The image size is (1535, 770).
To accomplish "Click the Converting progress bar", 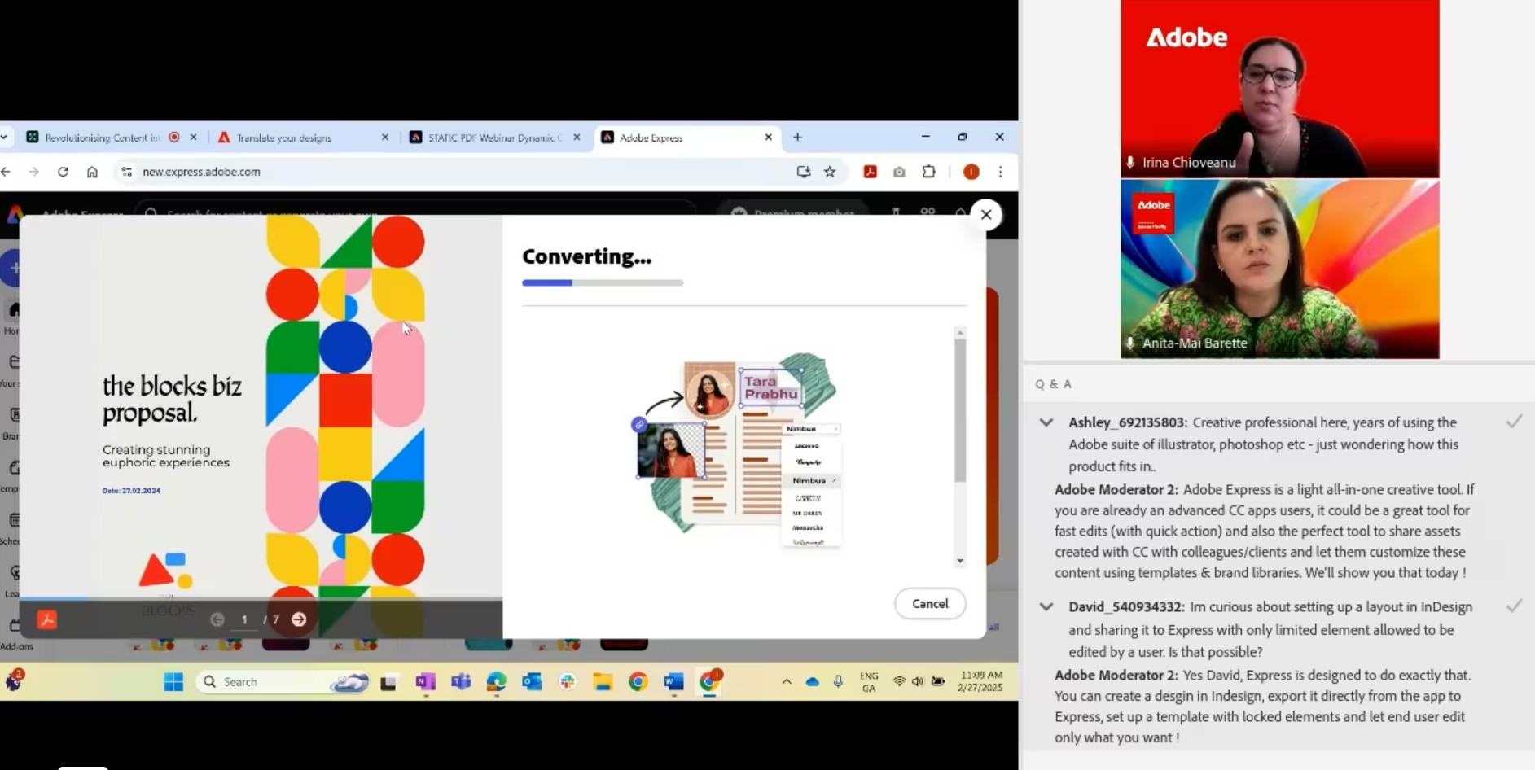I will pos(603,282).
